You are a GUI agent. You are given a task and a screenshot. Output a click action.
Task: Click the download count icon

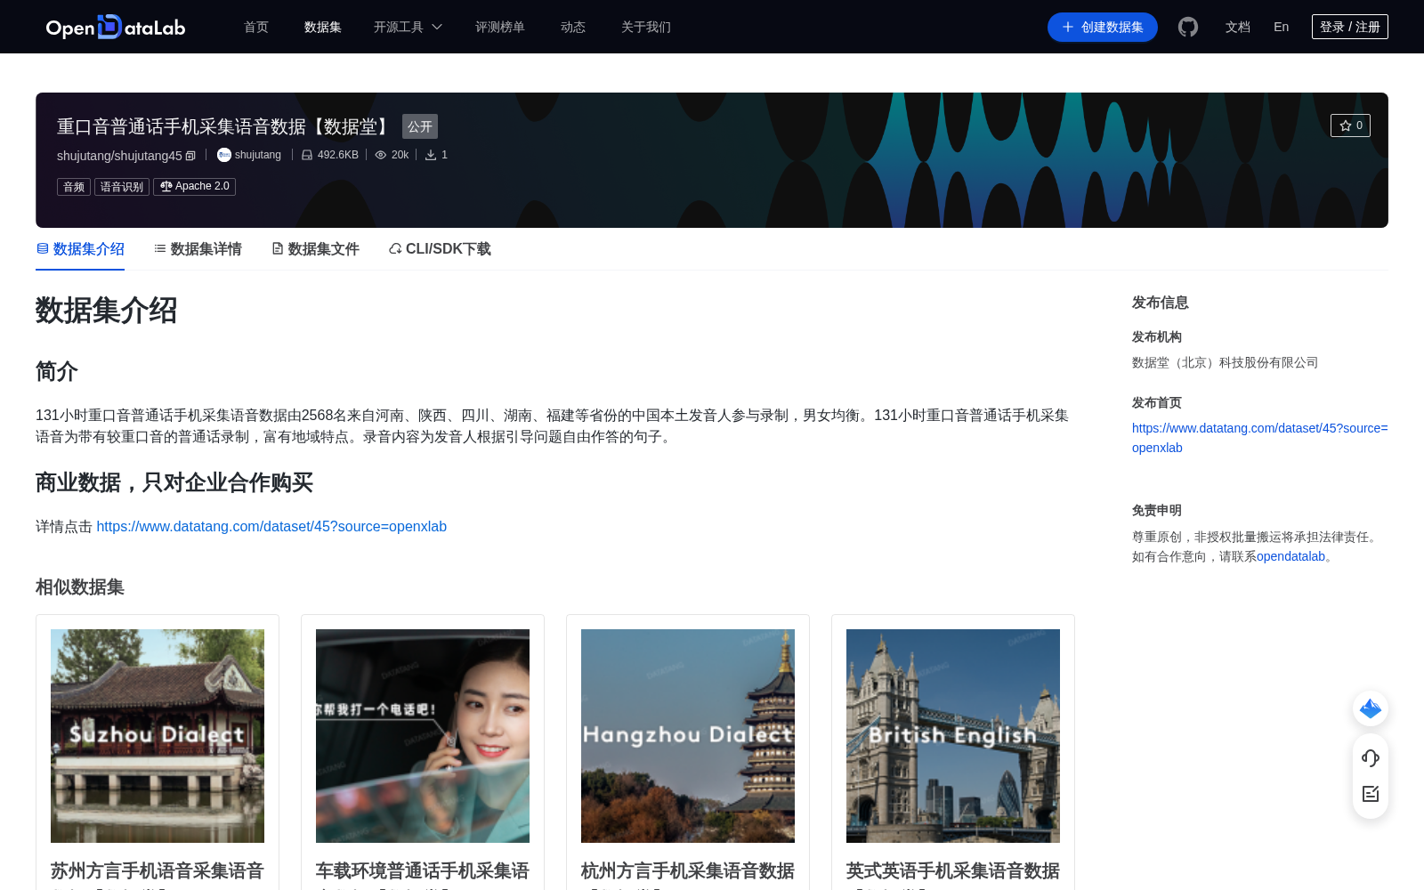[x=431, y=155]
